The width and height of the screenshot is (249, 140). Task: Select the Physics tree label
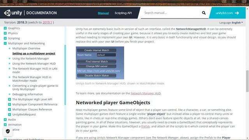tap(13, 33)
